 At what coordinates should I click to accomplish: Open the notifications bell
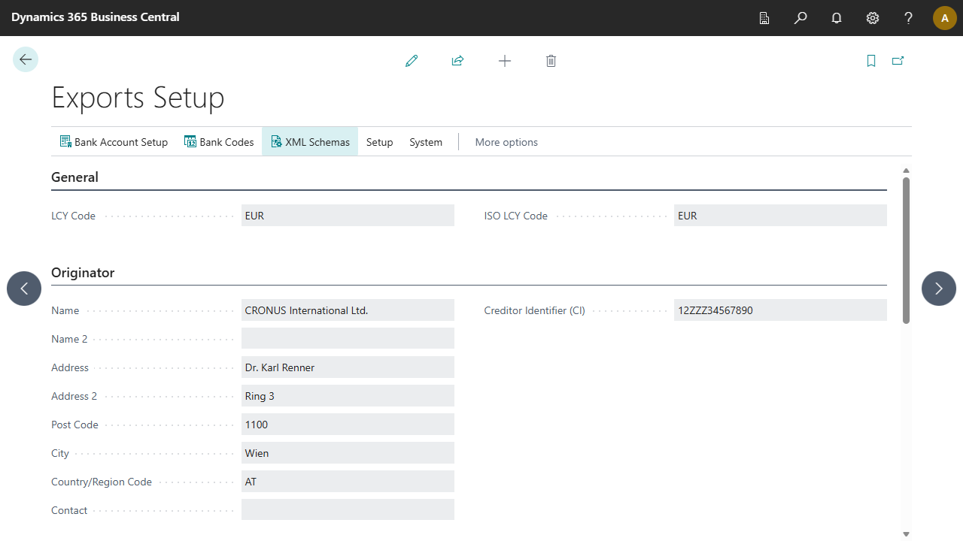tap(837, 18)
